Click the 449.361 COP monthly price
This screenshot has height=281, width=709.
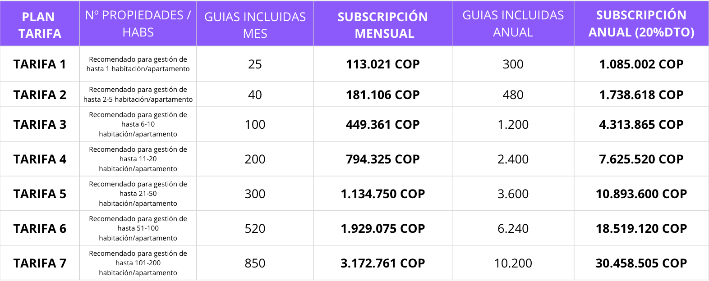(383, 124)
